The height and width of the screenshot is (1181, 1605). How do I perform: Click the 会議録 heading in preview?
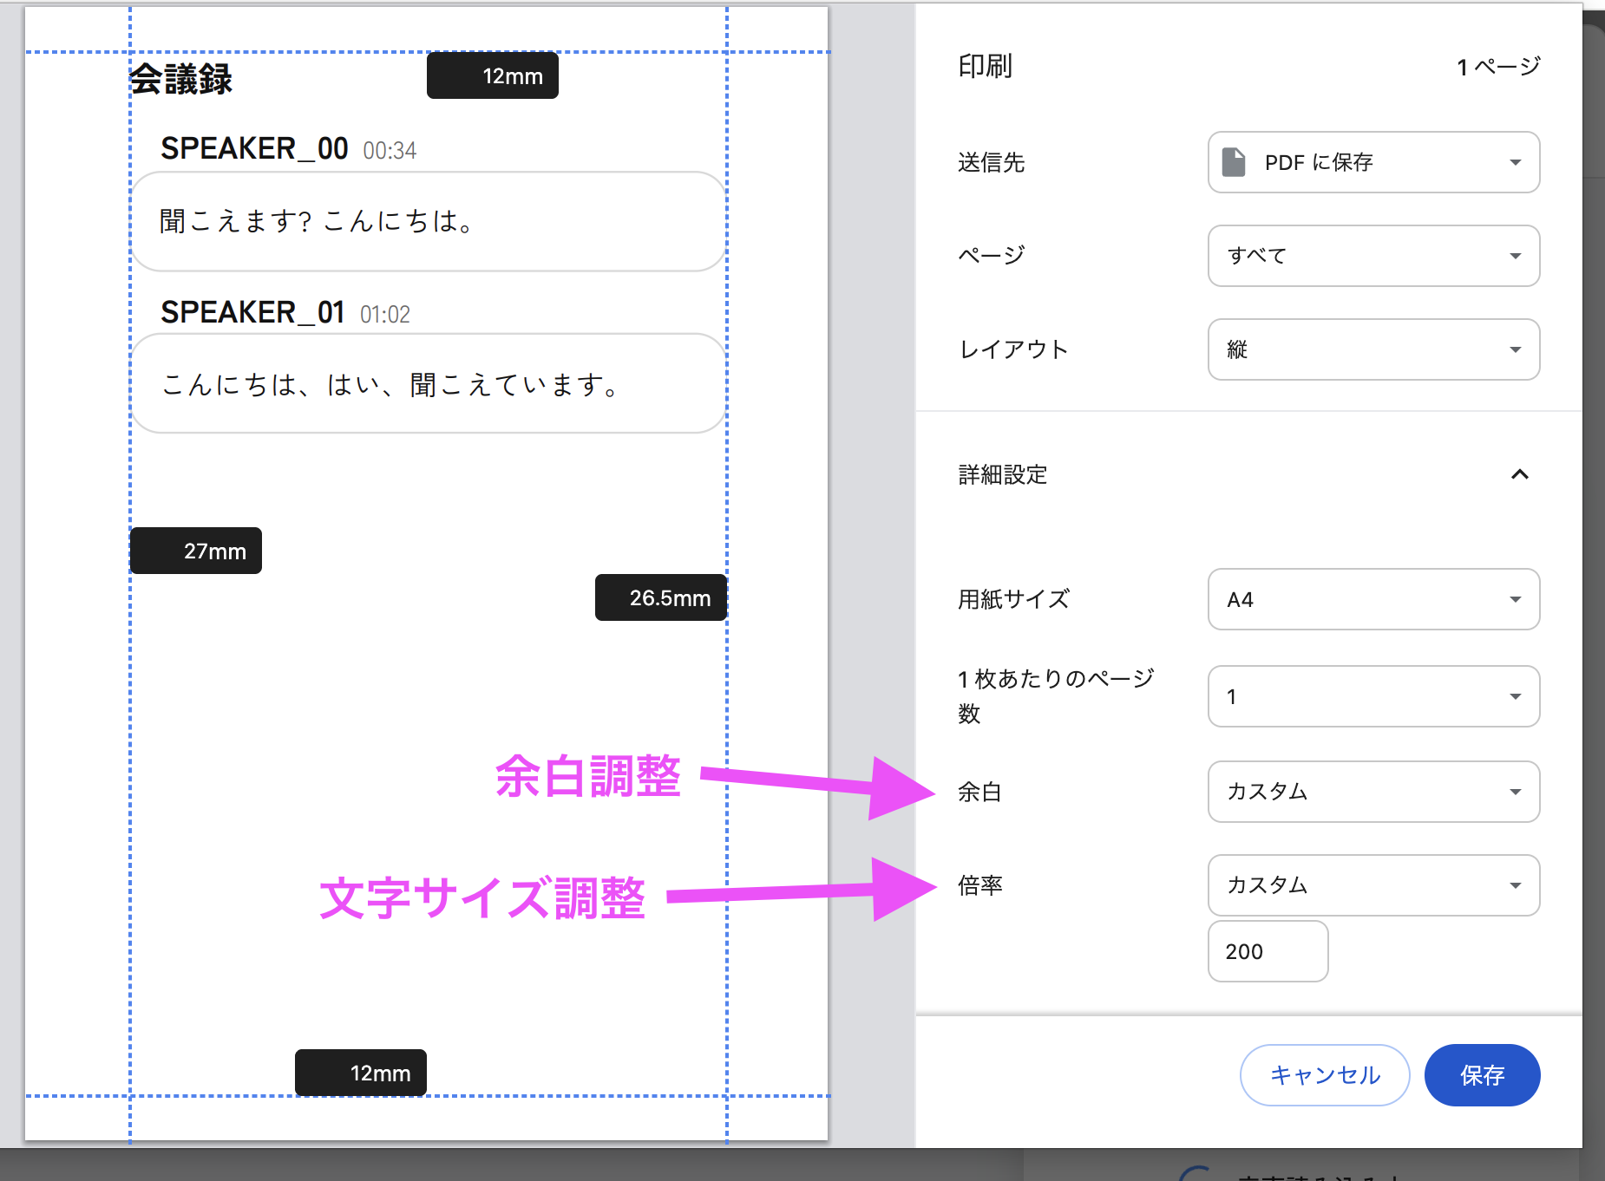click(x=180, y=80)
